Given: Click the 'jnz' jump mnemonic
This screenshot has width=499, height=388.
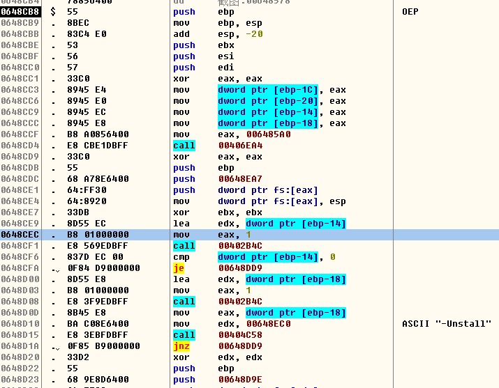Looking at the screenshot, I should coord(181,346).
